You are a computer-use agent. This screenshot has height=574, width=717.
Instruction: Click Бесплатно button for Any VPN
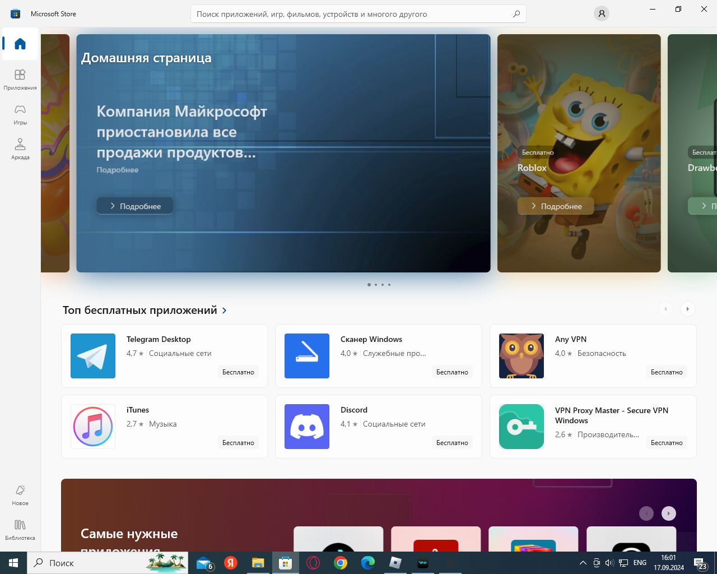[667, 372]
